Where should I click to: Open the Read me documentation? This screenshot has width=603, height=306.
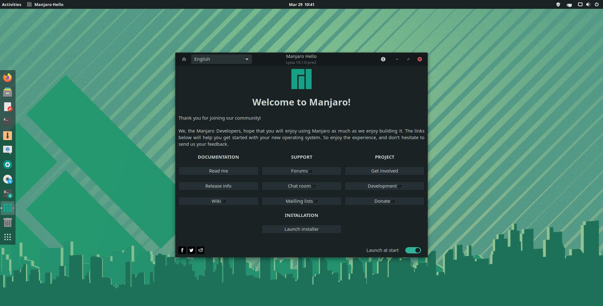click(219, 171)
